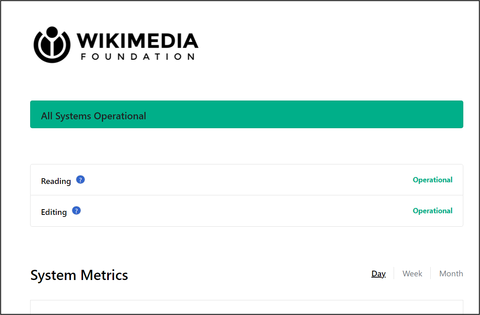Screen dimensions: 480x315
Task: Click the WIKIMEDIA wordmark text
Action: point(137,41)
